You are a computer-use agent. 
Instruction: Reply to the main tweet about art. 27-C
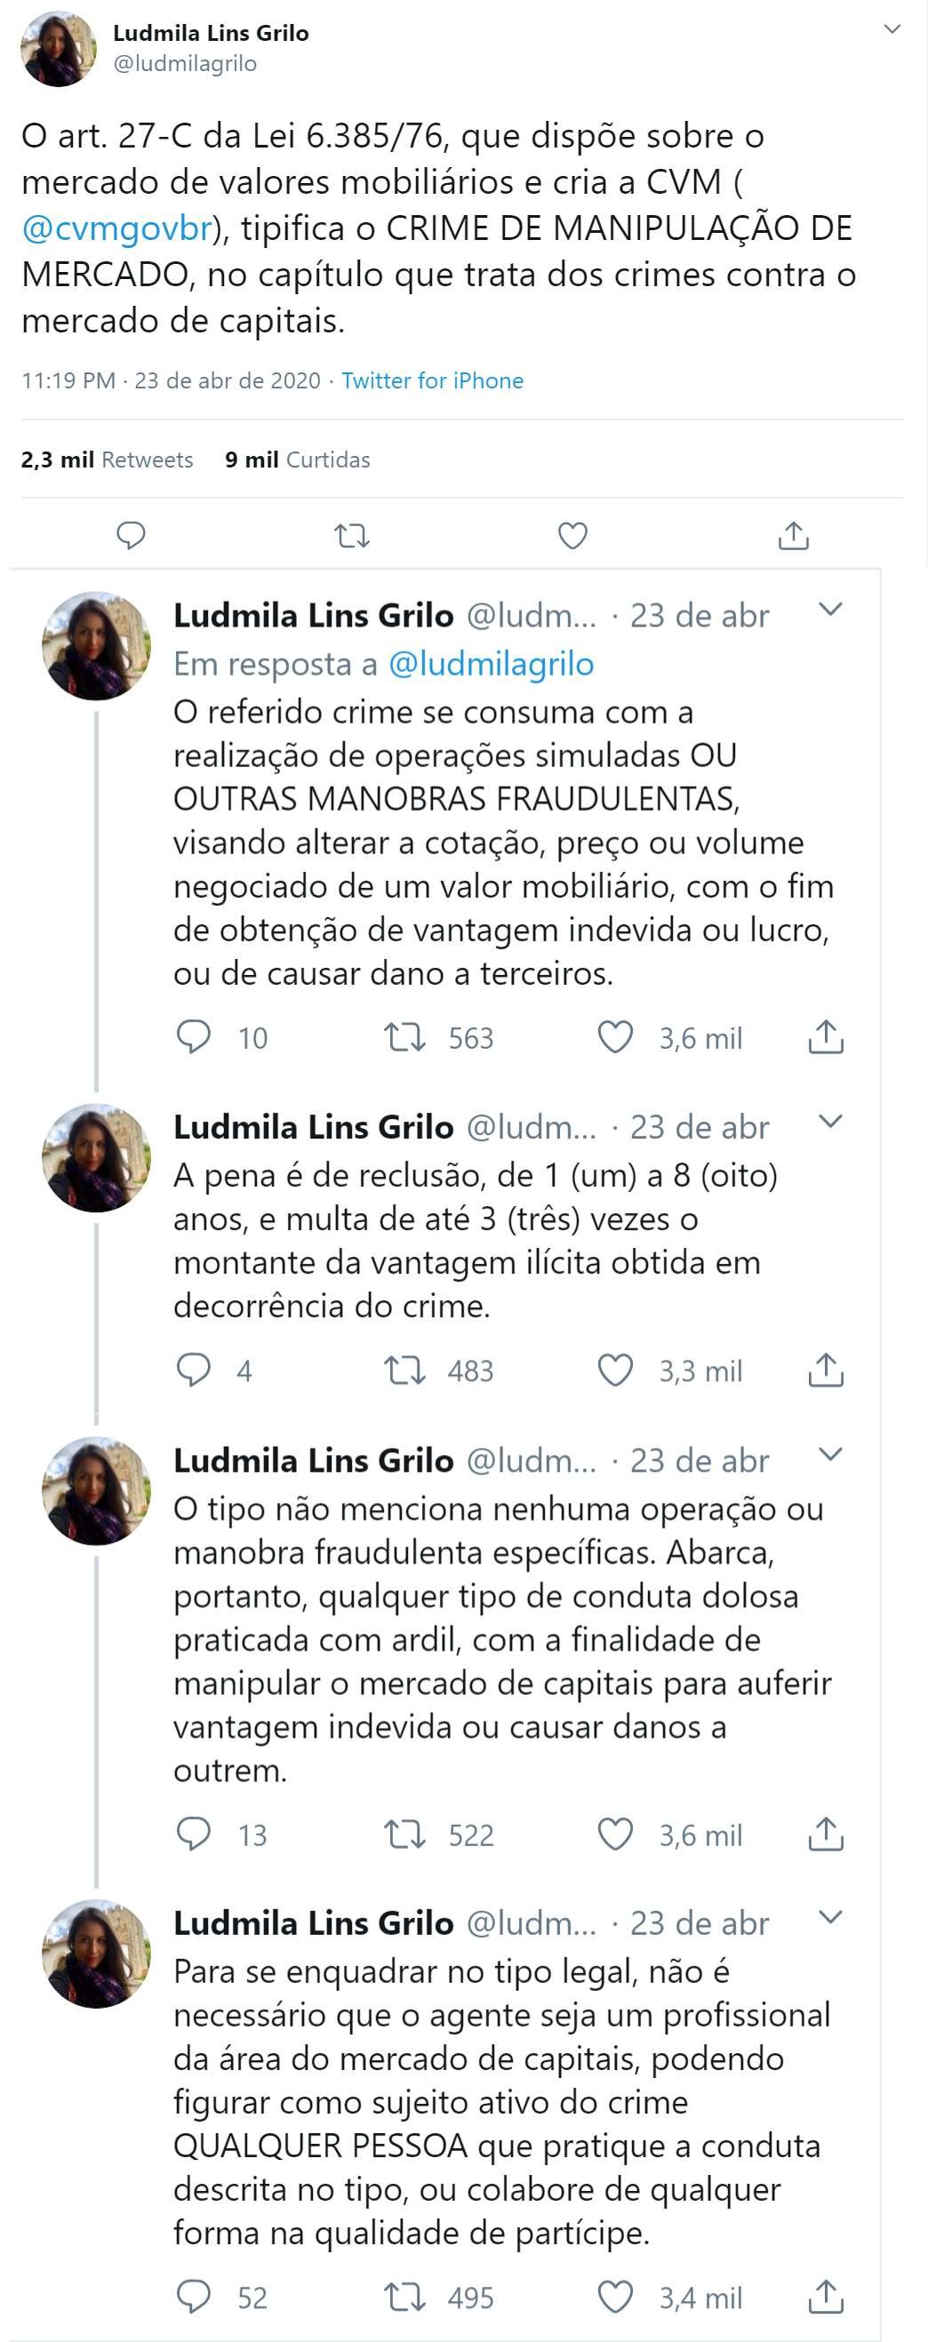click(131, 535)
